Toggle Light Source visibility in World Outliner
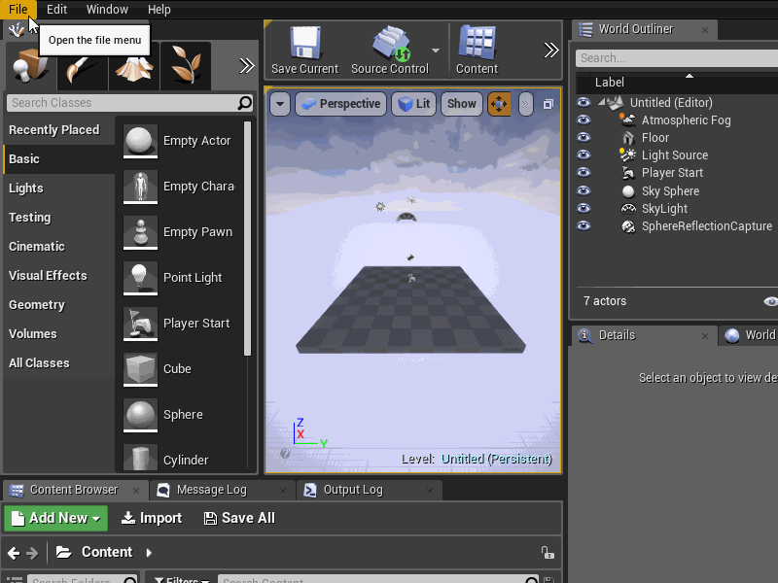Image resolution: width=778 pixels, height=583 pixels. [x=583, y=154]
